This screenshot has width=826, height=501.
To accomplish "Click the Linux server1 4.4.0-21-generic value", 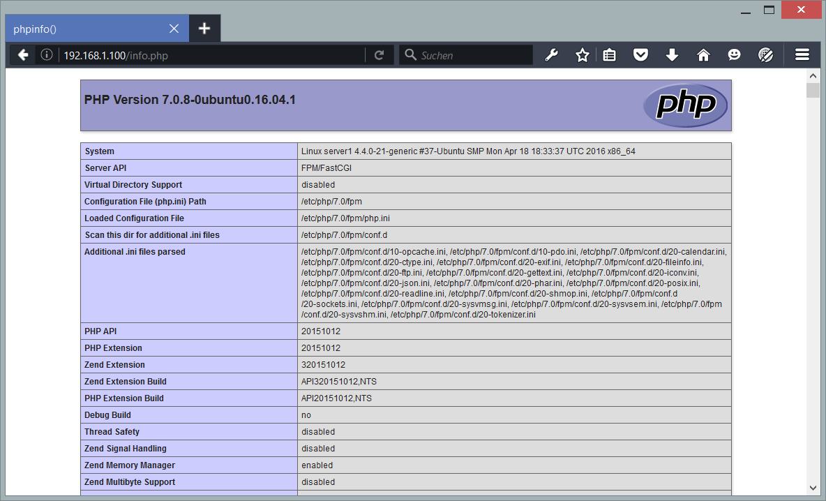I will pos(468,151).
